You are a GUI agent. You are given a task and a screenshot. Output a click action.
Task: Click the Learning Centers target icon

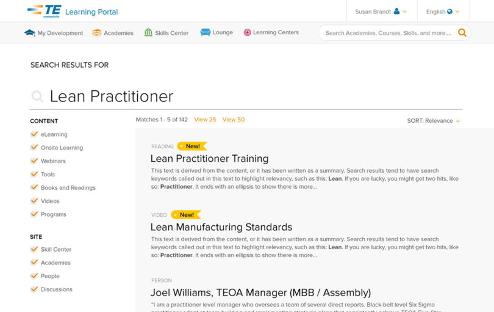pyautogui.click(x=248, y=32)
